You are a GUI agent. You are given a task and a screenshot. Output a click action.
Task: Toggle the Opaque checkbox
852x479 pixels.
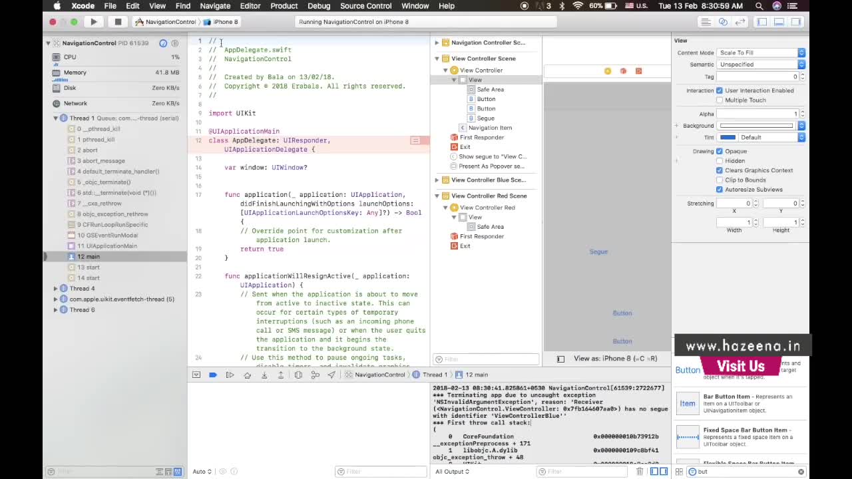720,151
